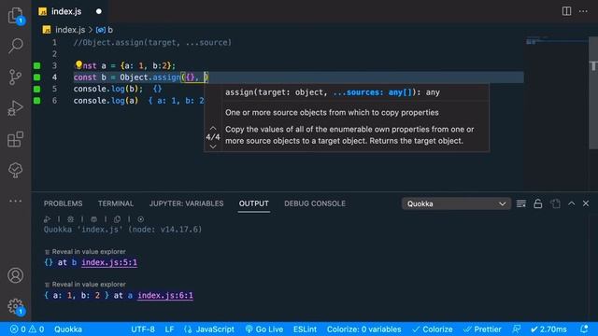Click Quokka green indicator on line 4
Screen dimensions: 598x336
pos(37,77)
